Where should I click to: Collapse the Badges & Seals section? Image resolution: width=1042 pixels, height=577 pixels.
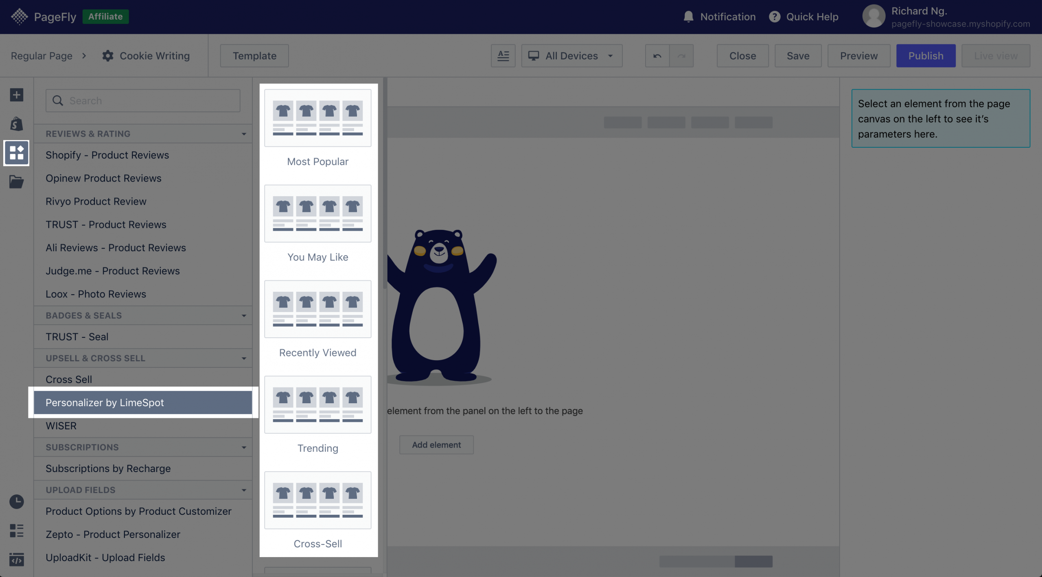[244, 316]
